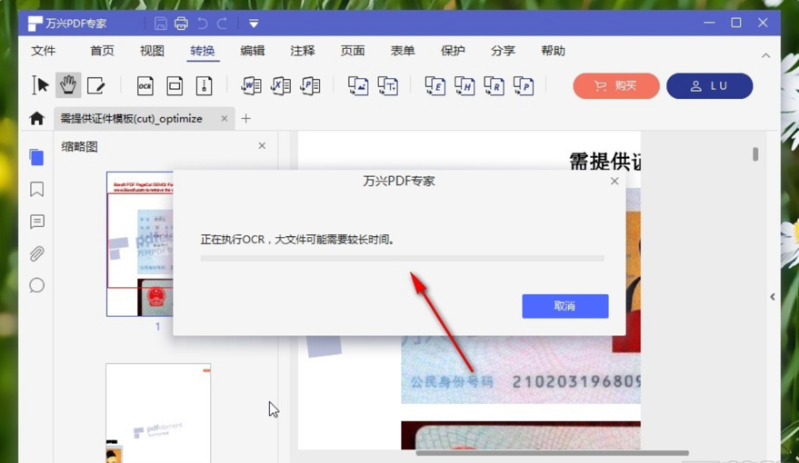Convert PDF to Pages format

pos(524,85)
